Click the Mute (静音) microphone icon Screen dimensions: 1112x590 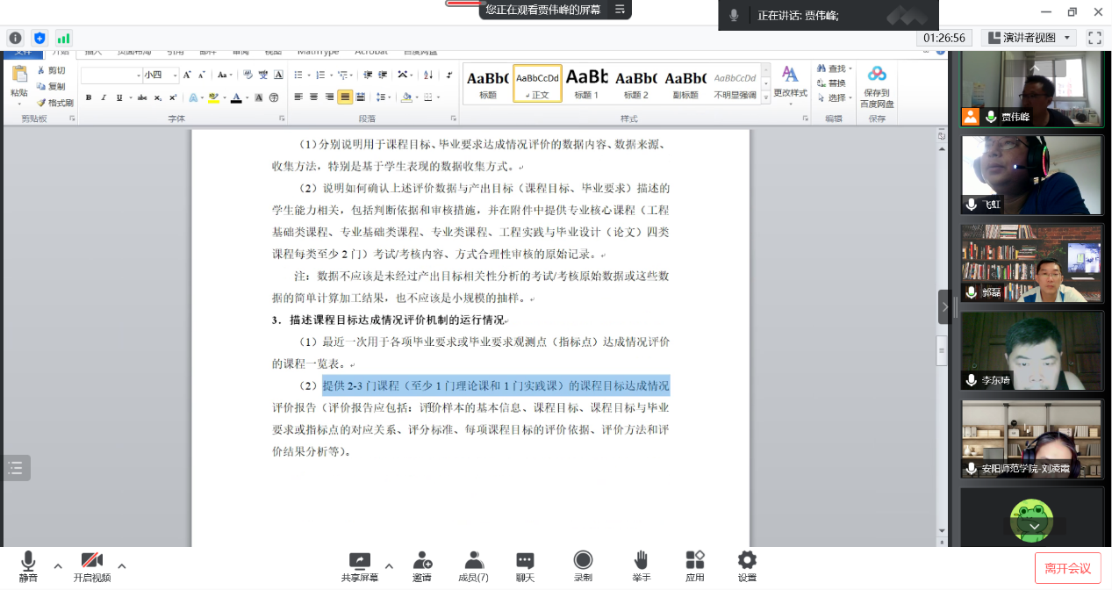[x=28, y=565]
